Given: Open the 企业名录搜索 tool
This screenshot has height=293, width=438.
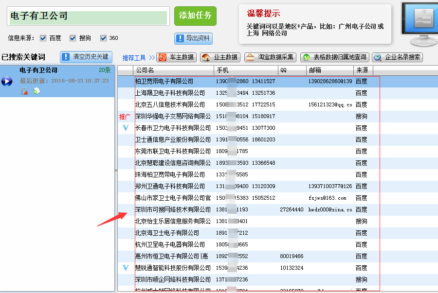Looking at the screenshot, I should click(x=398, y=57).
